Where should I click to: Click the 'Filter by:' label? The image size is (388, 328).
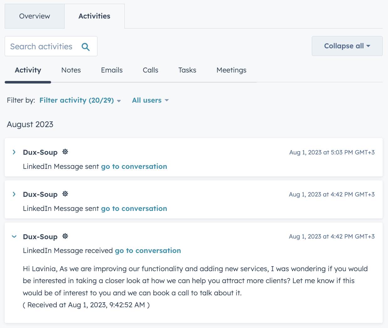(21, 100)
